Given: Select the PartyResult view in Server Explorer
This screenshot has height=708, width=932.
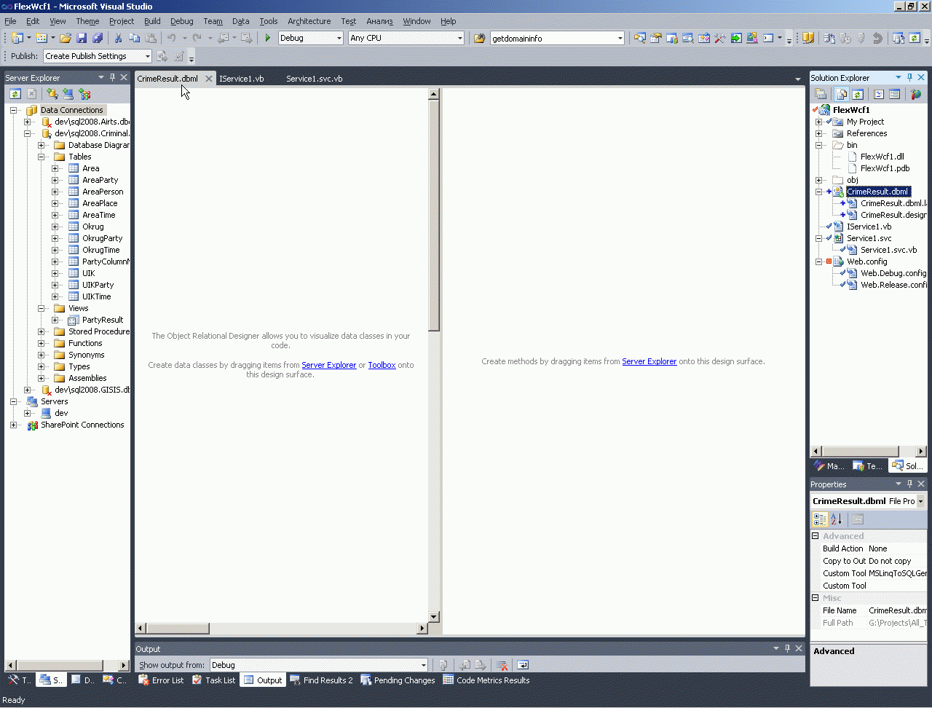Looking at the screenshot, I should (103, 320).
